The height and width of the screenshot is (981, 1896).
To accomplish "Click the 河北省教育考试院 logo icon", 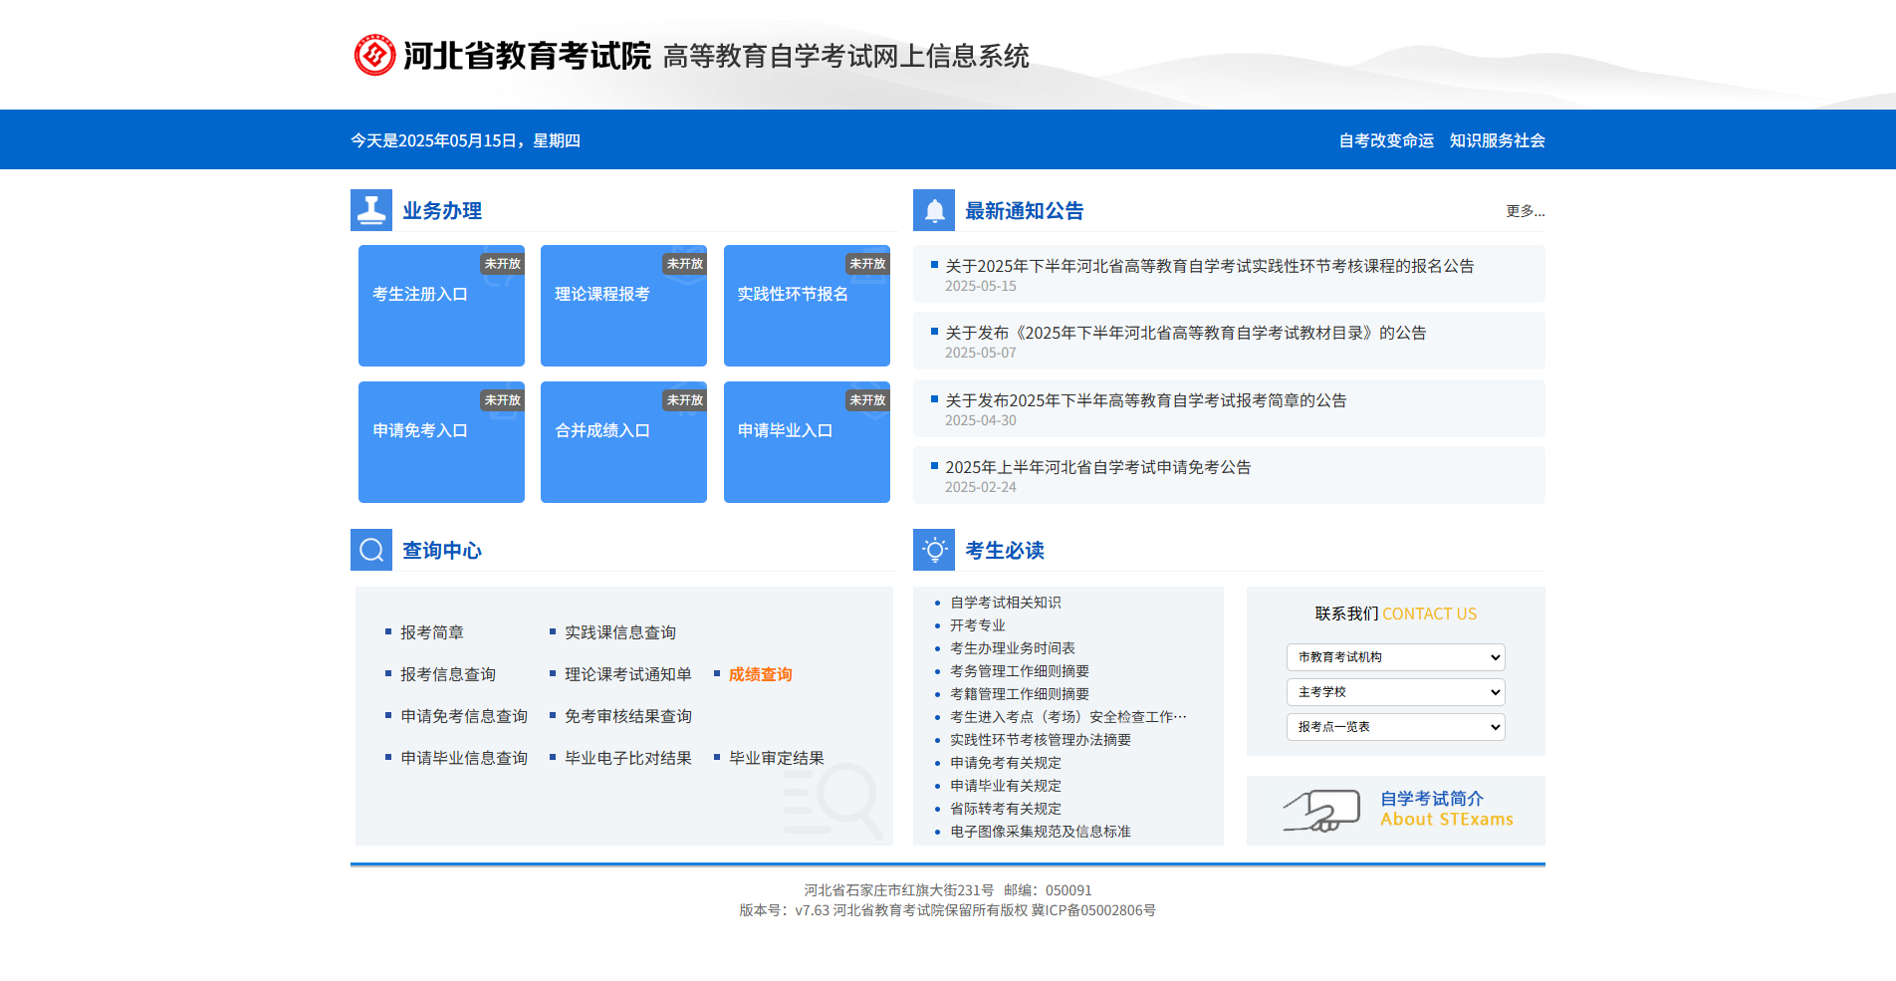I will [373, 55].
